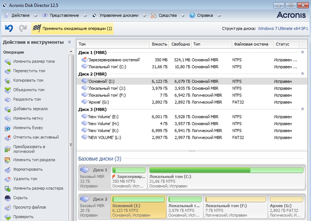Open the Управление дисками menu
Viewport: 311px width, 221px height.
[118, 15]
